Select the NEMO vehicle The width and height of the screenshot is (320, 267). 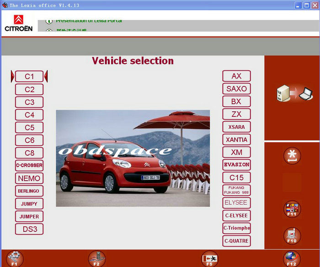coord(29,178)
